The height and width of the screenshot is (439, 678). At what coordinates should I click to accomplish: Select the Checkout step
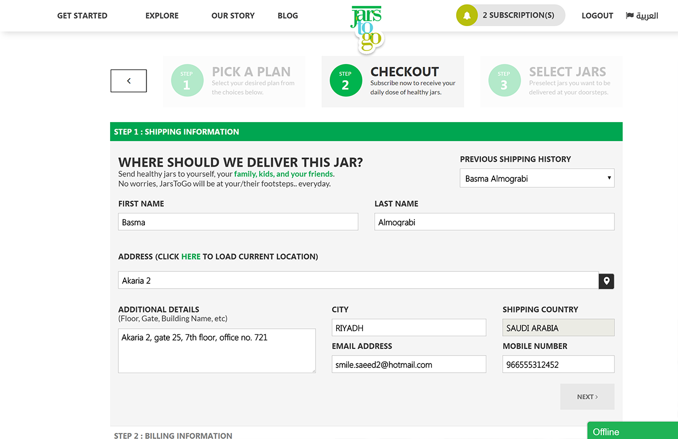(x=393, y=81)
